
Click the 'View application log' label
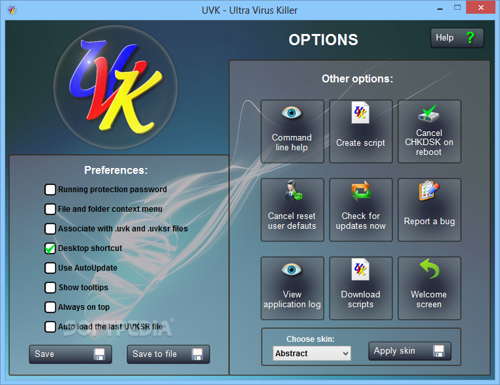[x=292, y=299]
